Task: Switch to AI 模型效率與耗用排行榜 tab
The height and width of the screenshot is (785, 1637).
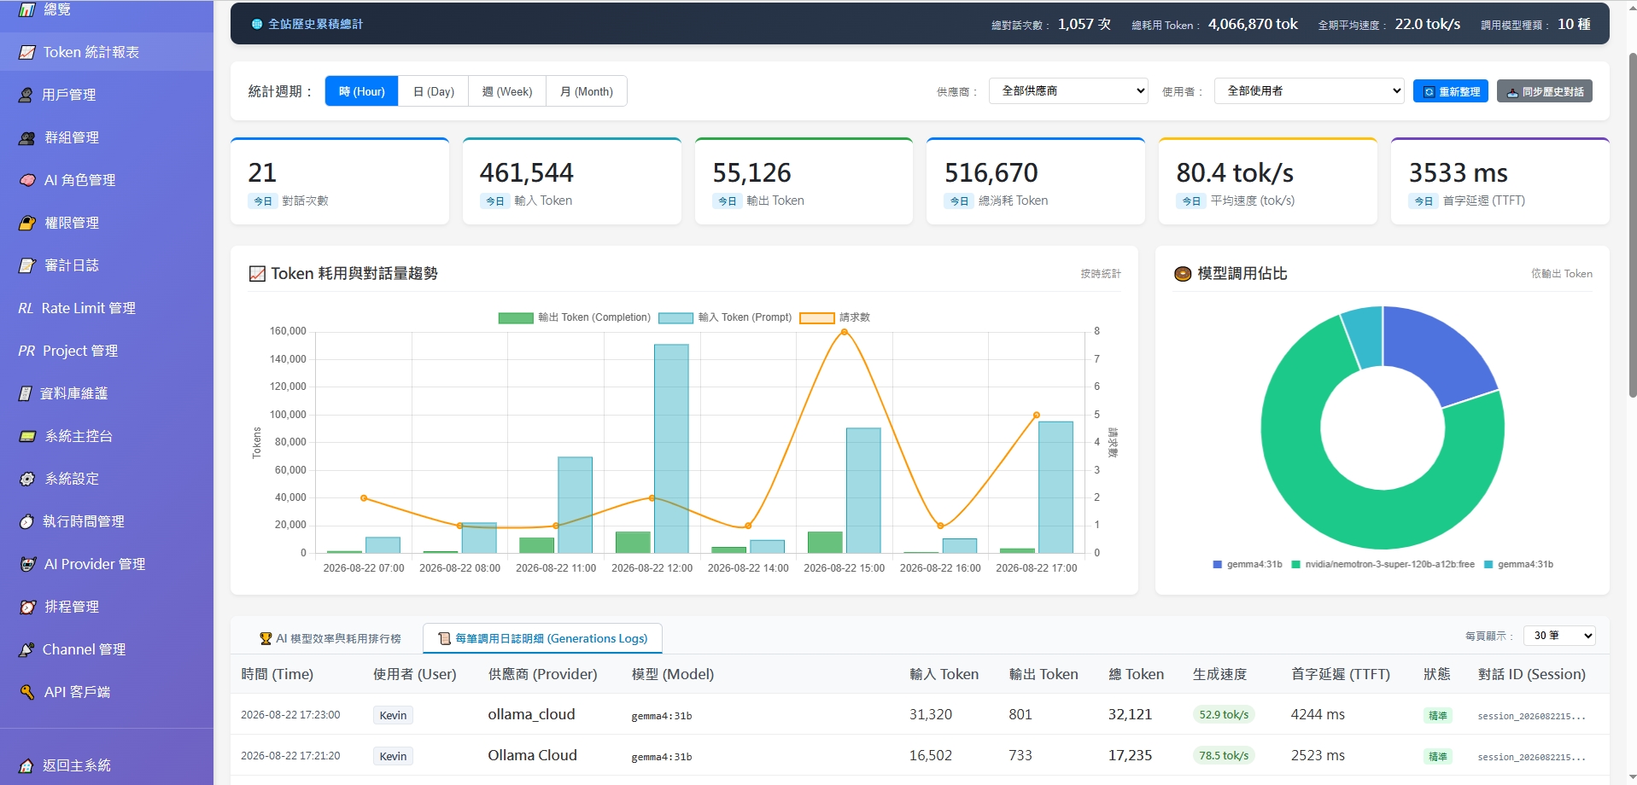Action: click(330, 638)
